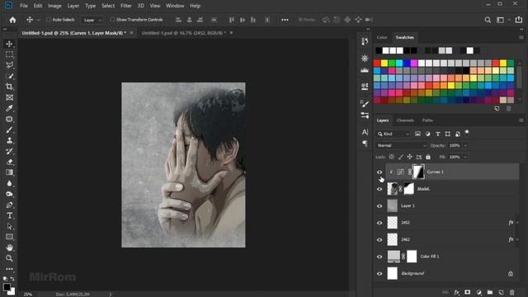Show more options with three dots in options bar
Screen dimensions: 528x297
285,20
